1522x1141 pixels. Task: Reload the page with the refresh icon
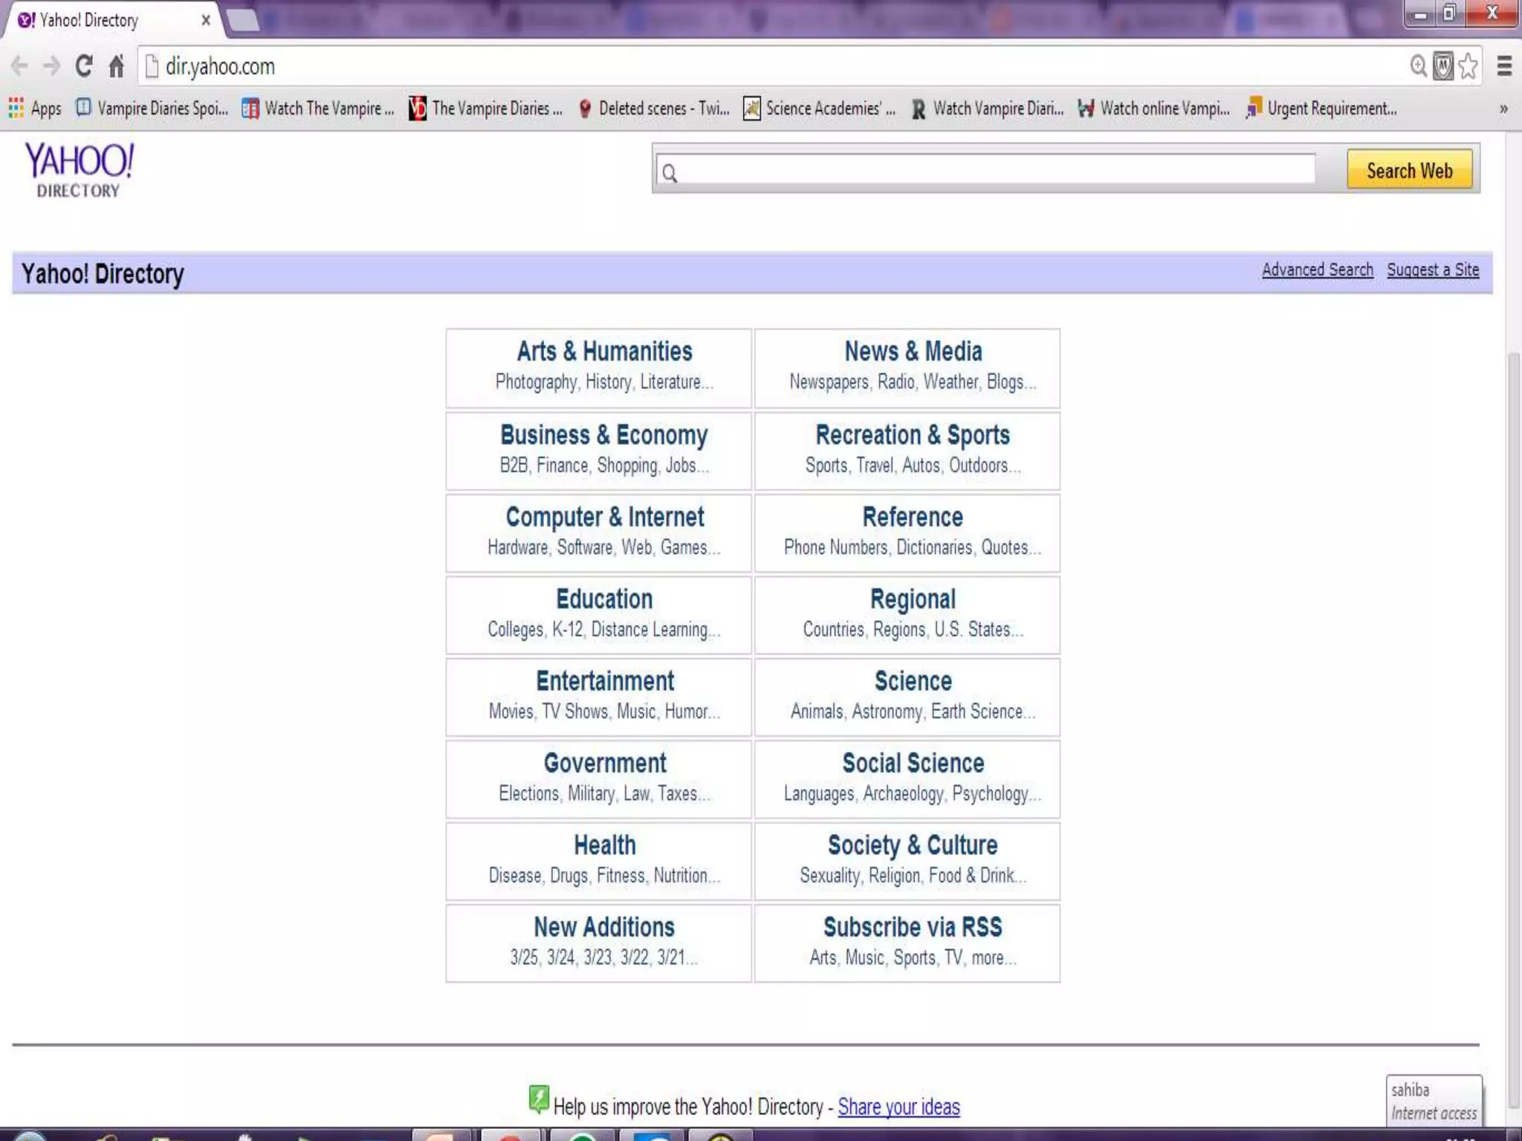pos(84,66)
